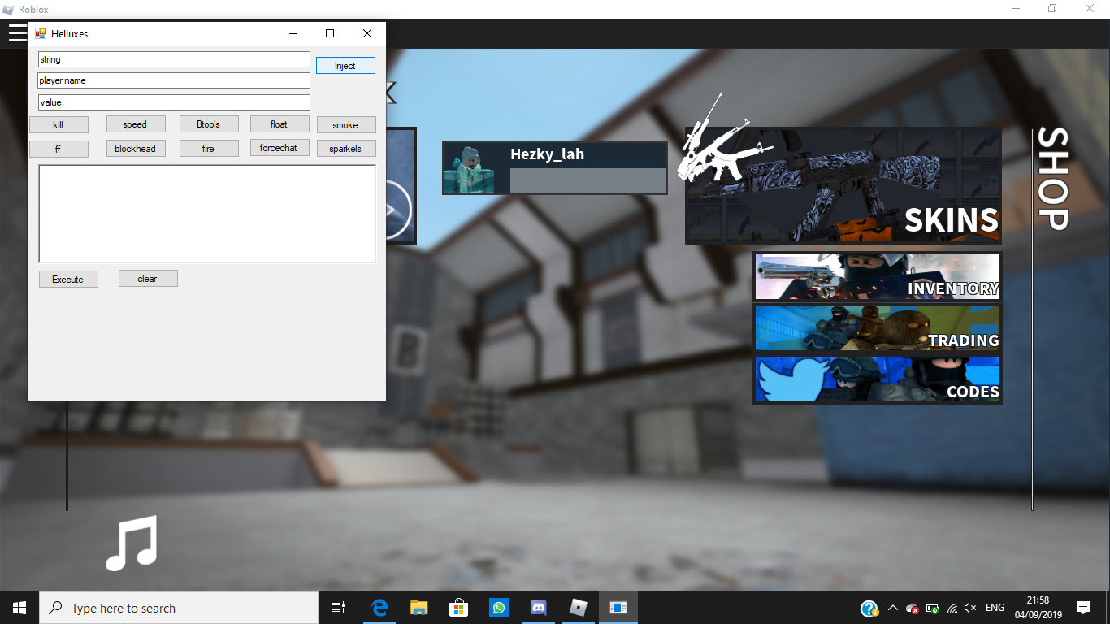
Task: Open the Twitter CODES panel
Action: (878, 379)
